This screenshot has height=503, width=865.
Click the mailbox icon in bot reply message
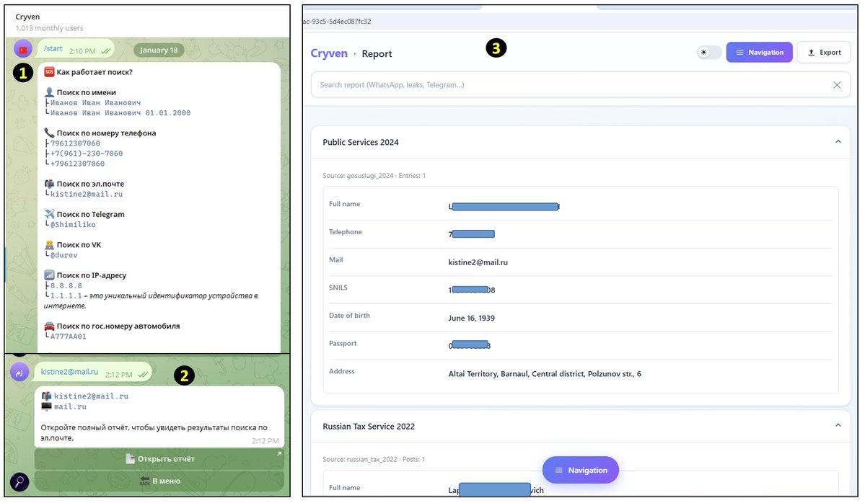click(46, 396)
